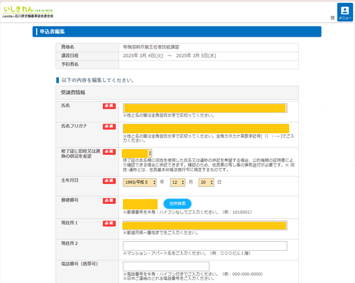
Task: Focus the 電話番号 input field
Action: (166, 267)
